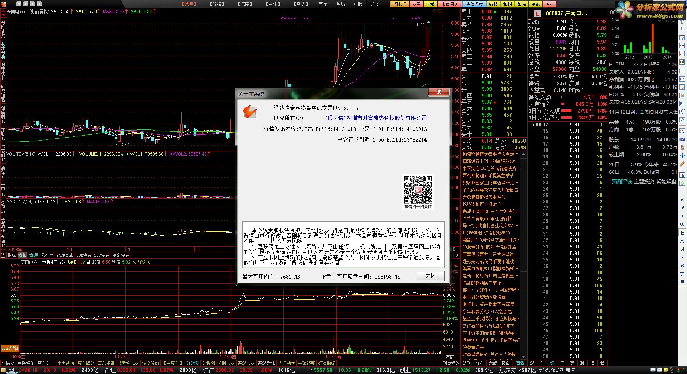The width and height of the screenshot is (687, 374).
Task: Click the red L icon beside 000037
Action: click(537, 14)
